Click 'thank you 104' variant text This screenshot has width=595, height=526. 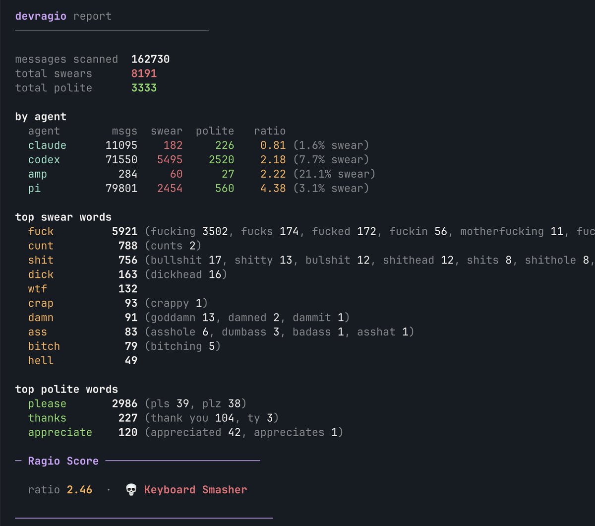coord(192,418)
